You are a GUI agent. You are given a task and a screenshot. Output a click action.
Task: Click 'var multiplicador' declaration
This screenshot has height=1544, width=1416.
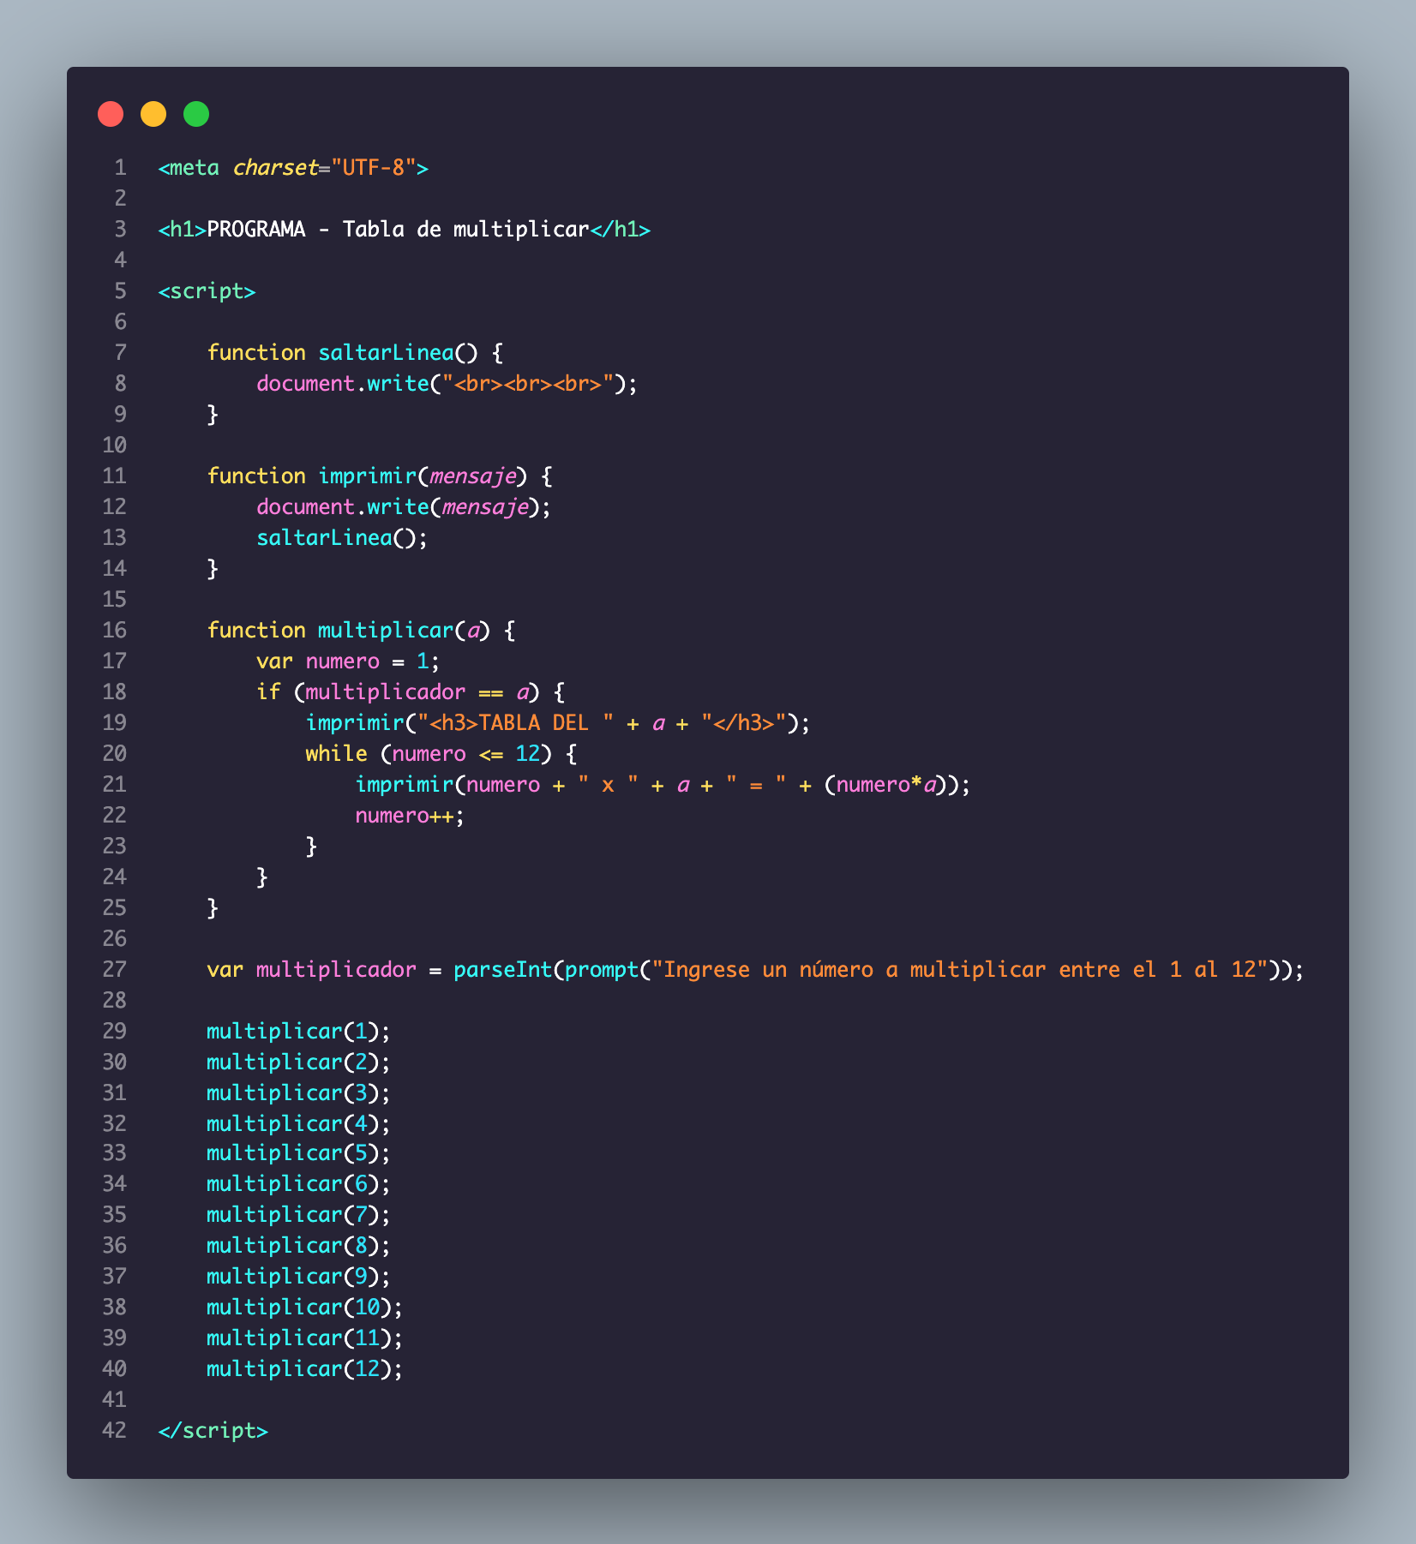pyautogui.click(x=312, y=970)
